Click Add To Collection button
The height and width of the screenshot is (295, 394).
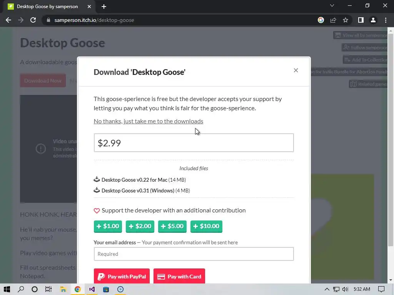(366, 60)
